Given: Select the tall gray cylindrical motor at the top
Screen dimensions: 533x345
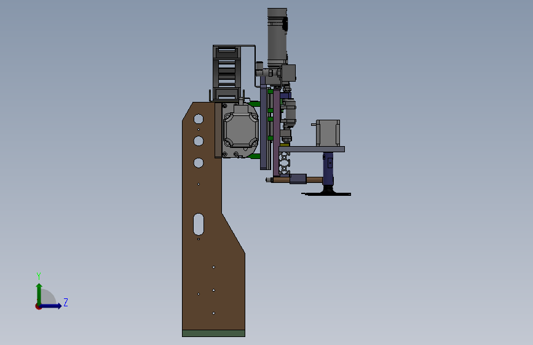Looking at the screenshot, I should point(277,37).
